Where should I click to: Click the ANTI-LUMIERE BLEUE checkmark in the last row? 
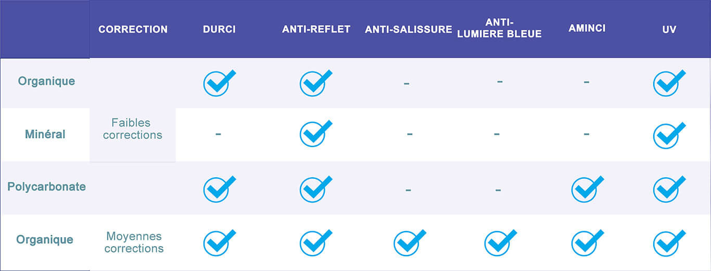pyautogui.click(x=500, y=243)
